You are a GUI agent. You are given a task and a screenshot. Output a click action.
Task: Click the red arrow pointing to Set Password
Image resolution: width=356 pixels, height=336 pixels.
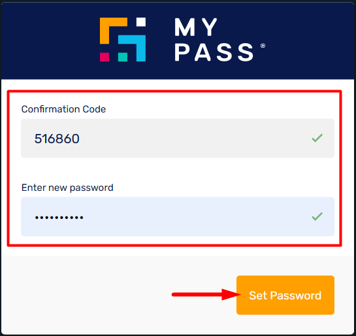[206, 295]
